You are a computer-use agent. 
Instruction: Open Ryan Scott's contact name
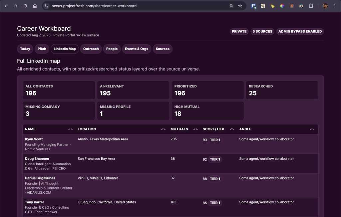point(34,139)
